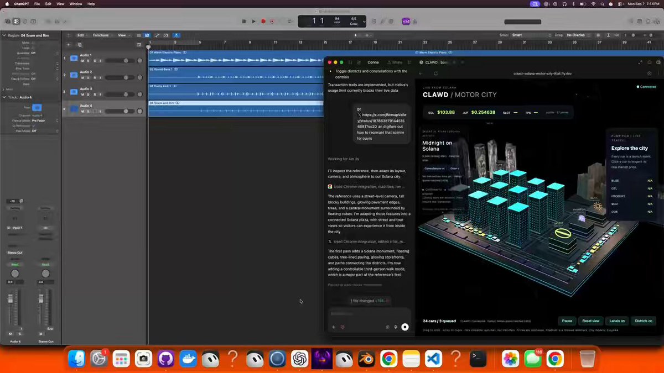Stop playback with the Stop transport button

[244, 22]
